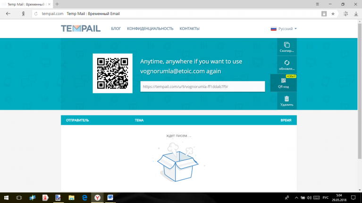Toggle the QR code panel button
This screenshot has height=203, width=362.
[284, 83]
